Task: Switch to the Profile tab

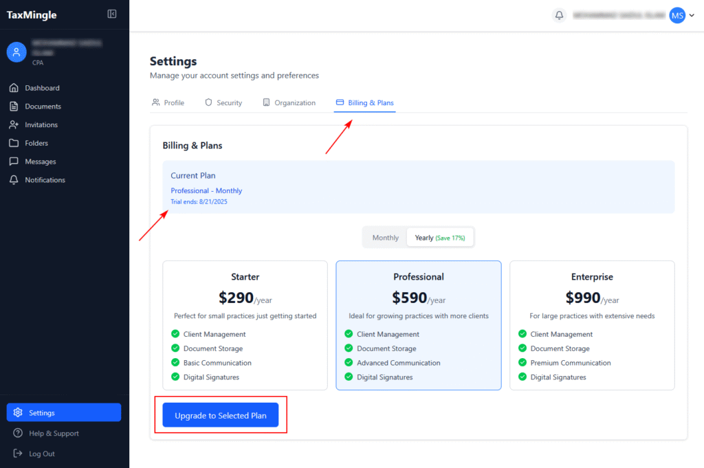Action: (x=168, y=103)
